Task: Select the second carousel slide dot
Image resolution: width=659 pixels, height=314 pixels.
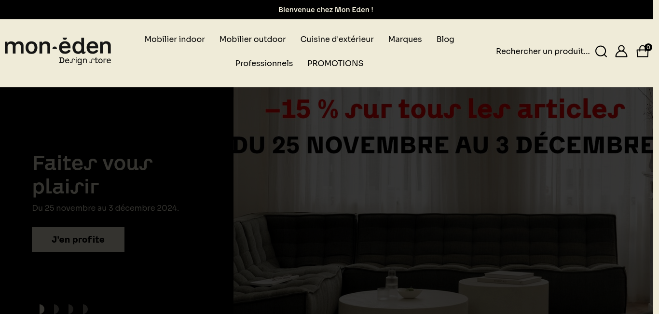Action: pyautogui.click(x=56, y=309)
